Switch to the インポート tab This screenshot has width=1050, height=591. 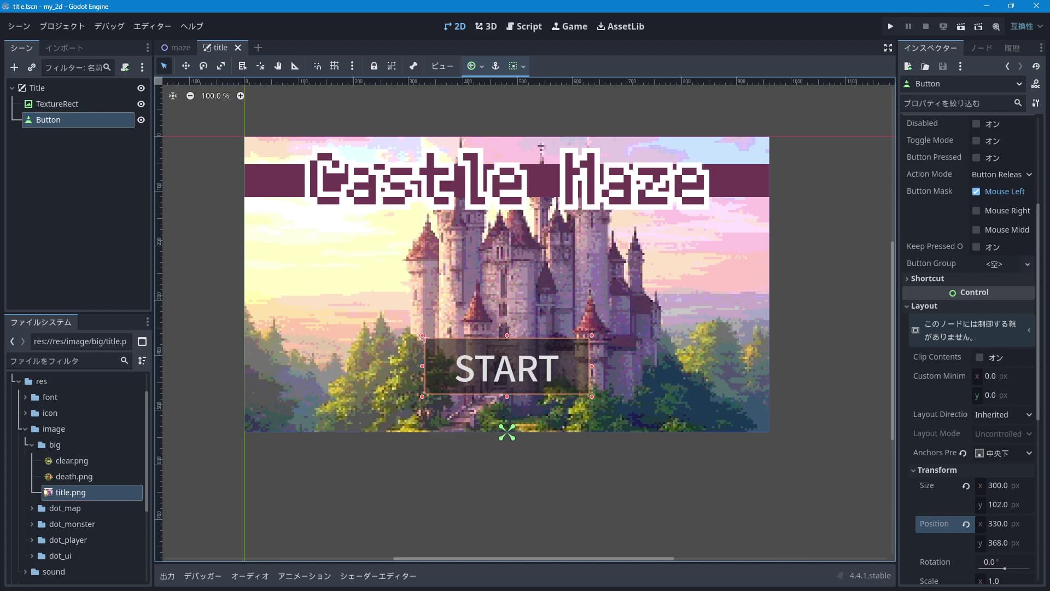(65, 48)
